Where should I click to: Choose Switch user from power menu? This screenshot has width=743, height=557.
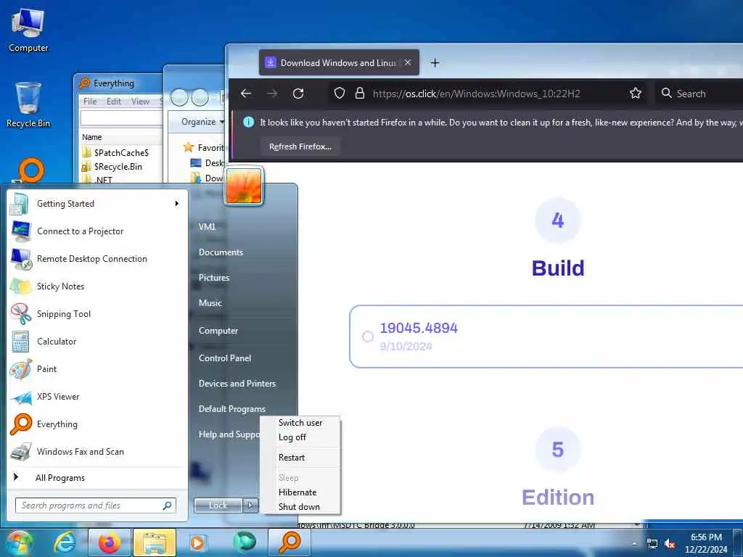click(300, 423)
